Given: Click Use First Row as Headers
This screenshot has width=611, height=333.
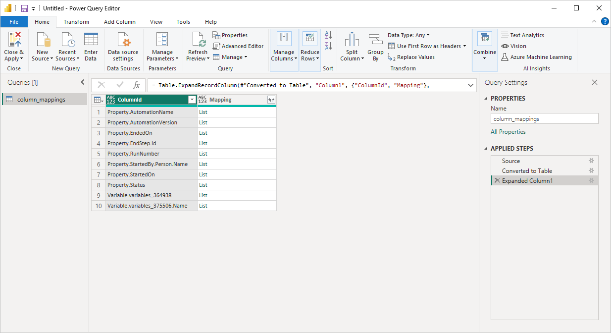Looking at the screenshot, I should point(427,46).
